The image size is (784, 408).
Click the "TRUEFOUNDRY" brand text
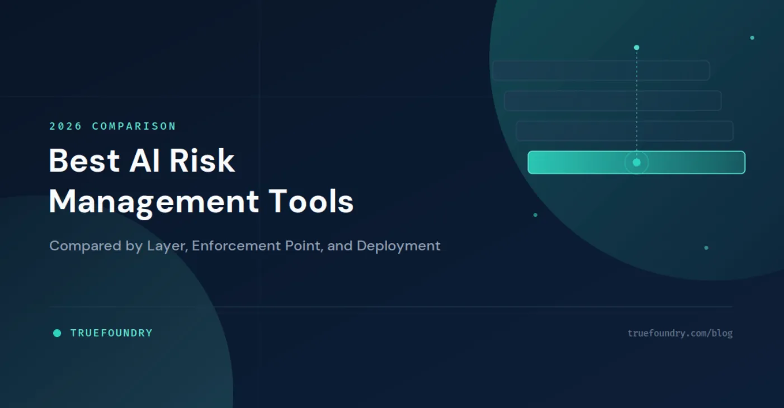(x=111, y=333)
